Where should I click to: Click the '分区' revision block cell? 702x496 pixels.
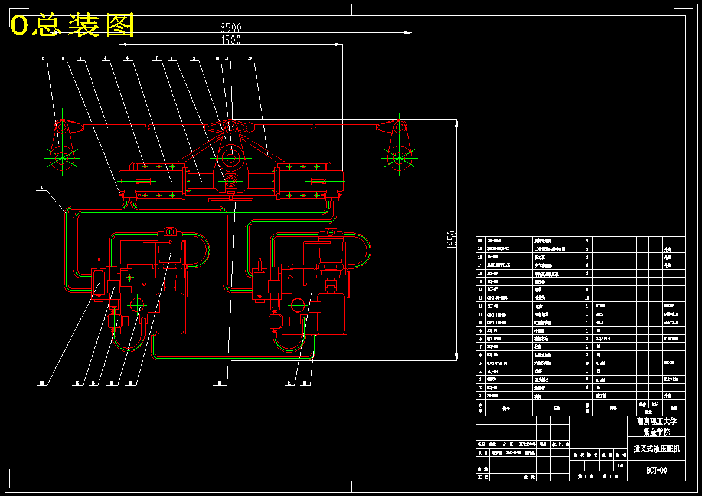(507, 445)
